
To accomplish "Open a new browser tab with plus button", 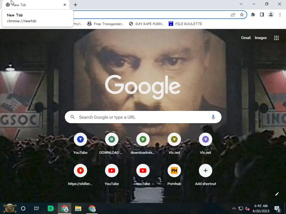I will [x=75, y=5].
